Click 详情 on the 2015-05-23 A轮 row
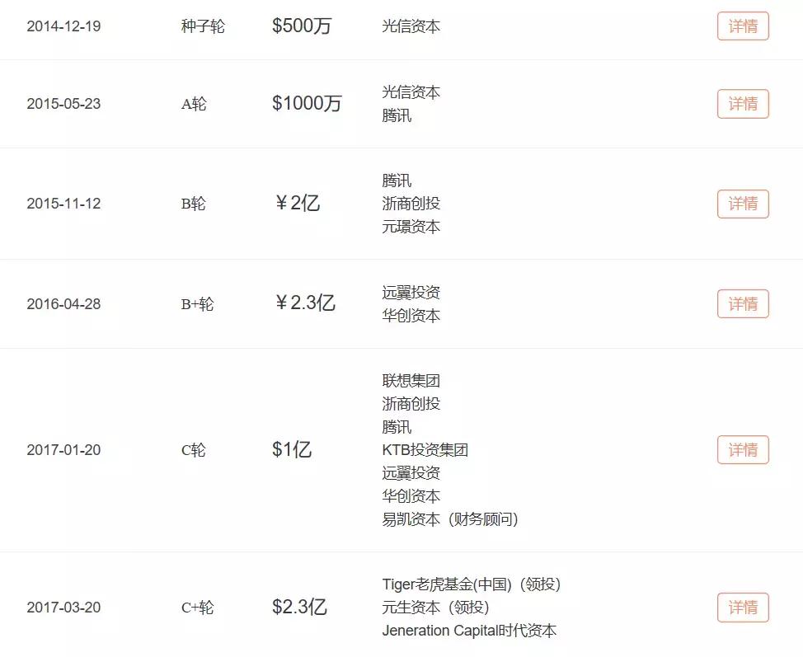The width and height of the screenshot is (803, 657). click(741, 104)
